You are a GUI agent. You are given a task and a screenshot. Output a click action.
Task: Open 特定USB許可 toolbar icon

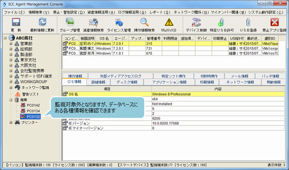[x=222, y=22]
